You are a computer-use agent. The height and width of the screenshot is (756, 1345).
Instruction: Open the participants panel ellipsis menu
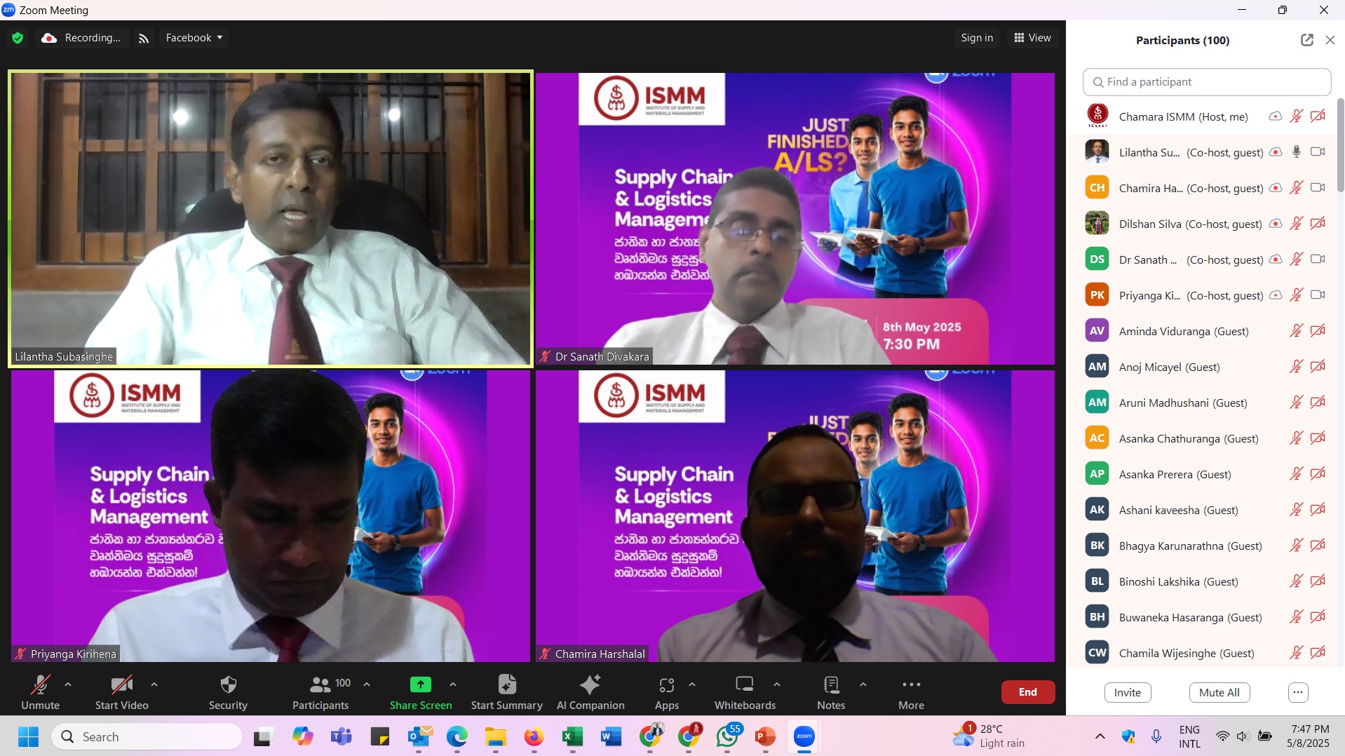coord(1298,693)
